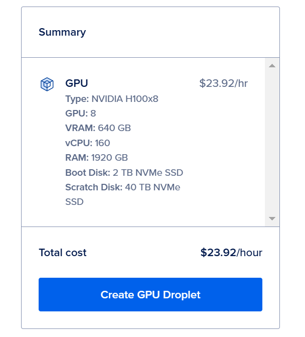The width and height of the screenshot is (305, 337).
Task: Click the Scratch Disk: 40 TB line
Action: [x=122, y=187]
